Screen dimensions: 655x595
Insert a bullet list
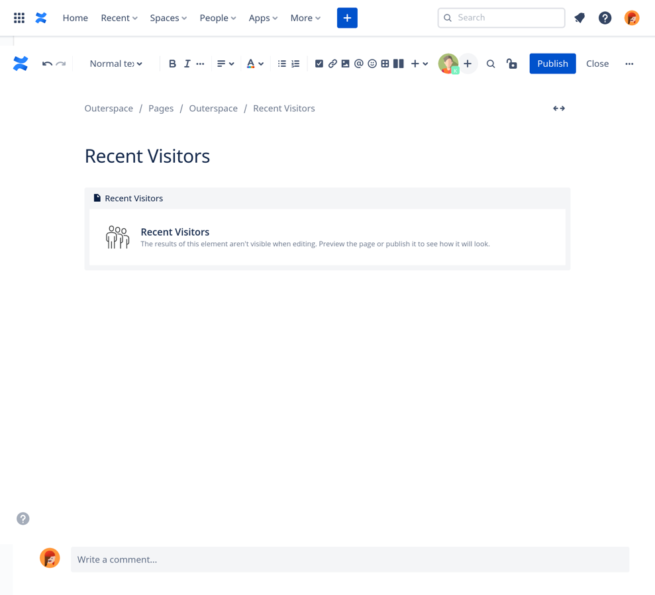click(x=282, y=64)
